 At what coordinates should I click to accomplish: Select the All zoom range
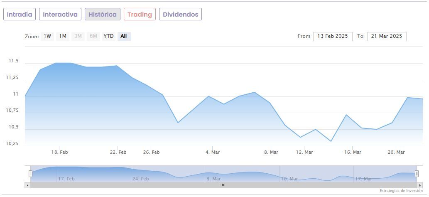tap(124, 36)
